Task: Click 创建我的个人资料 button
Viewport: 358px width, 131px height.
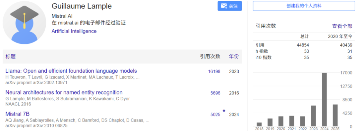Action: 304,6
